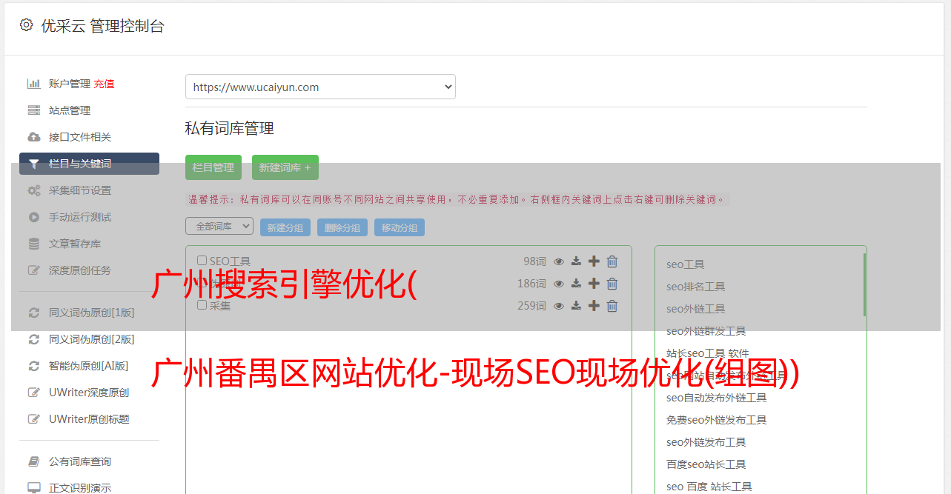
Task: Click the trash icon in the 采集 row
Action: pos(612,306)
